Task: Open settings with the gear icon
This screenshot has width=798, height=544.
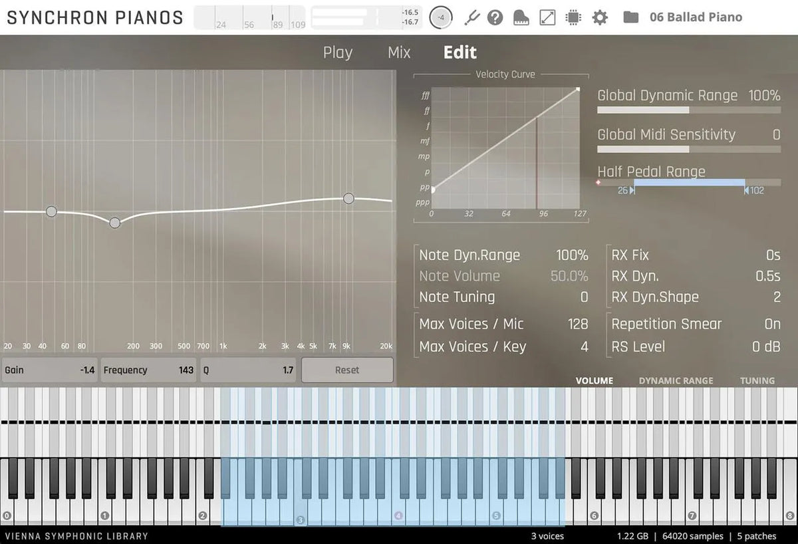Action: (600, 17)
